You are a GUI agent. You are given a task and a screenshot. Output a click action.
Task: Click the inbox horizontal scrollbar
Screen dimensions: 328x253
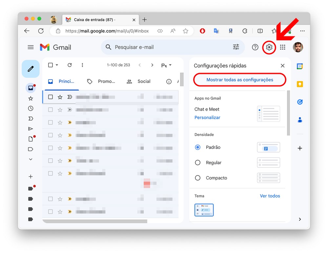[95, 221]
